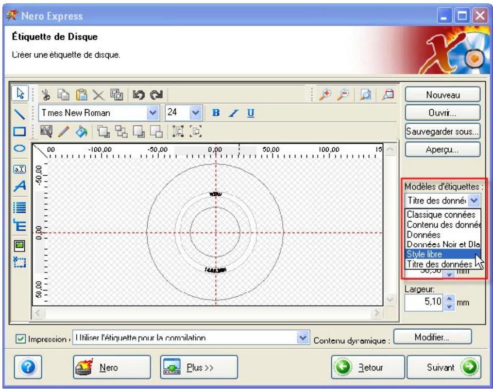Choose Contenu des données from the list

click(x=442, y=224)
